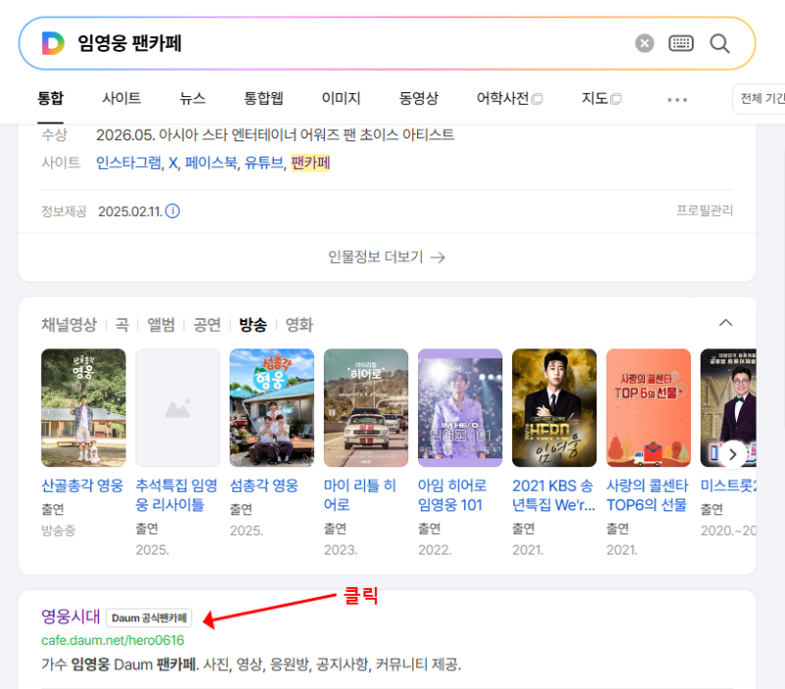Image resolution: width=785 pixels, height=689 pixels.
Task: Open the 유튜브 site link
Action: pyautogui.click(x=264, y=163)
